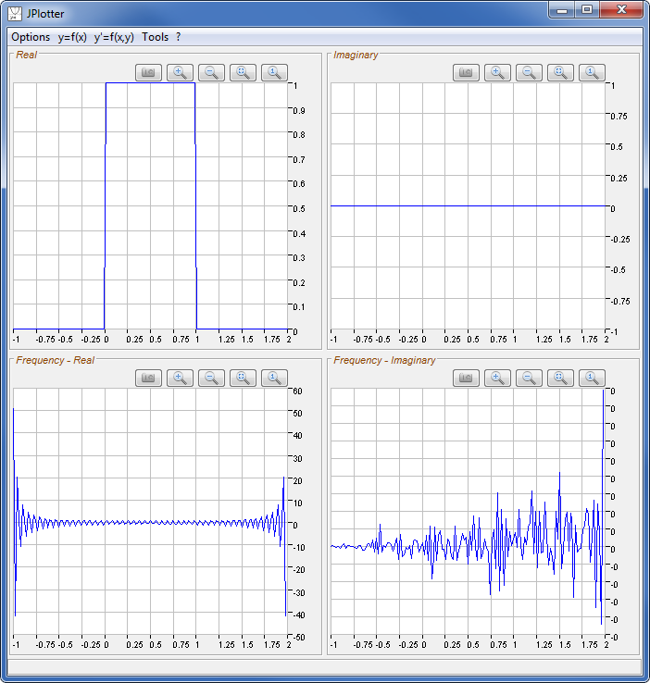Take a snapshot of the Imaginary plot

point(466,72)
